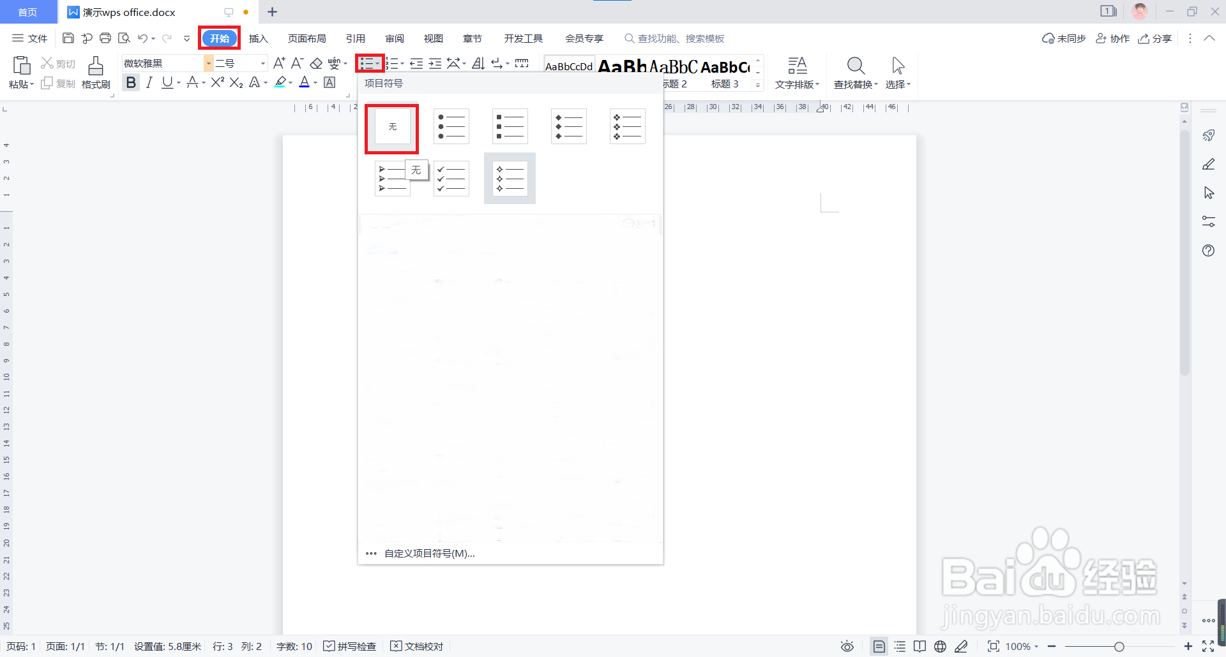
Task: Select the solid round bullet style
Action: point(451,126)
